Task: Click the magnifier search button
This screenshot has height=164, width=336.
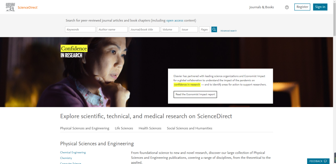Action: (x=214, y=29)
